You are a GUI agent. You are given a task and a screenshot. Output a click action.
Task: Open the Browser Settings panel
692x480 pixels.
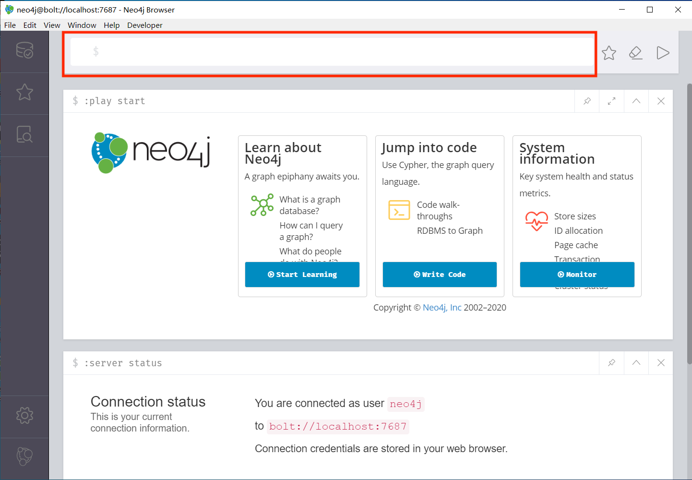pyautogui.click(x=25, y=416)
